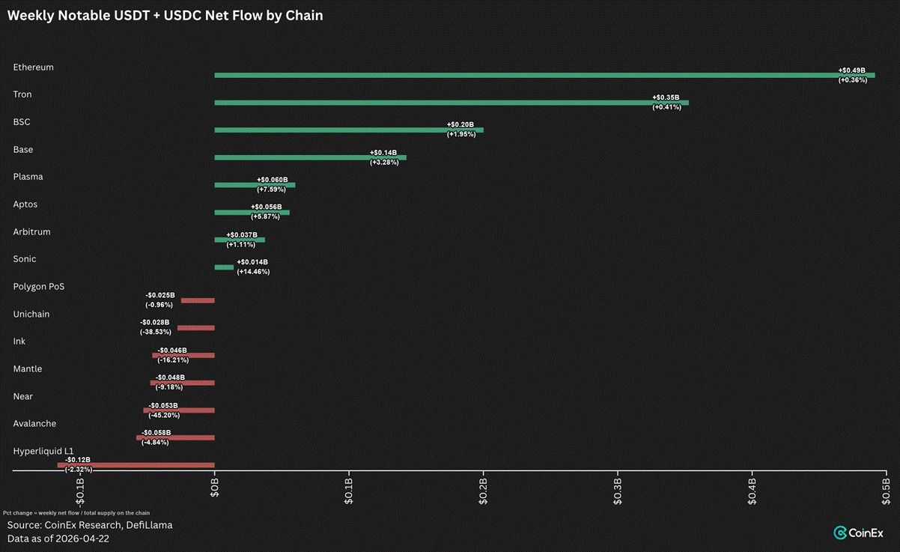Select the Ethereum chain label
900x552 pixels.
[x=34, y=67]
